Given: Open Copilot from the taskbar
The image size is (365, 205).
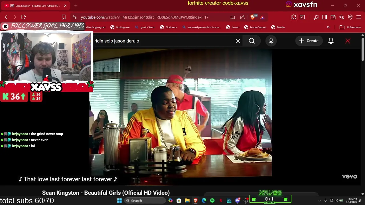Looking at the screenshot, I should tap(171, 200).
